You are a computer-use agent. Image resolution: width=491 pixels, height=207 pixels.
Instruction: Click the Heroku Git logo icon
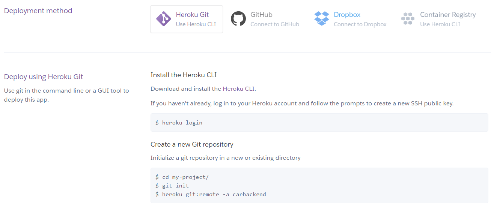pyautogui.click(x=164, y=19)
